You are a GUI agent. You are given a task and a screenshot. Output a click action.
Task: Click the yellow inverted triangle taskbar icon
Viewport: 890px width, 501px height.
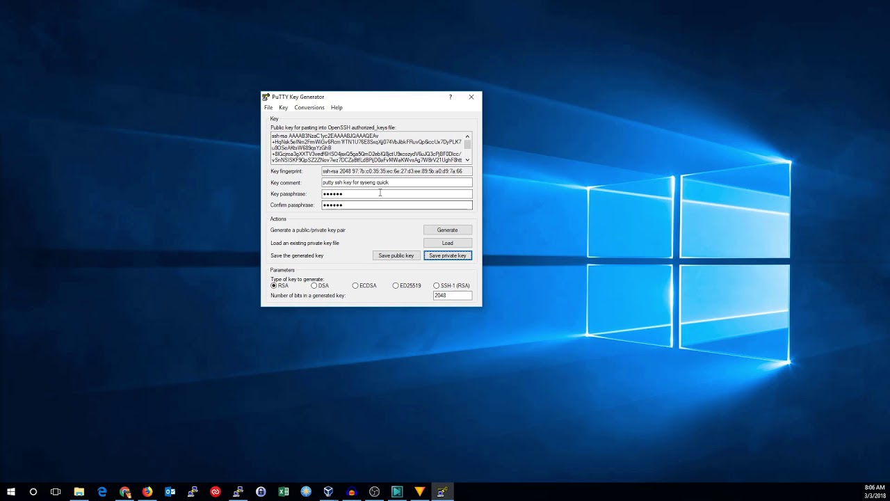pyautogui.click(x=419, y=492)
